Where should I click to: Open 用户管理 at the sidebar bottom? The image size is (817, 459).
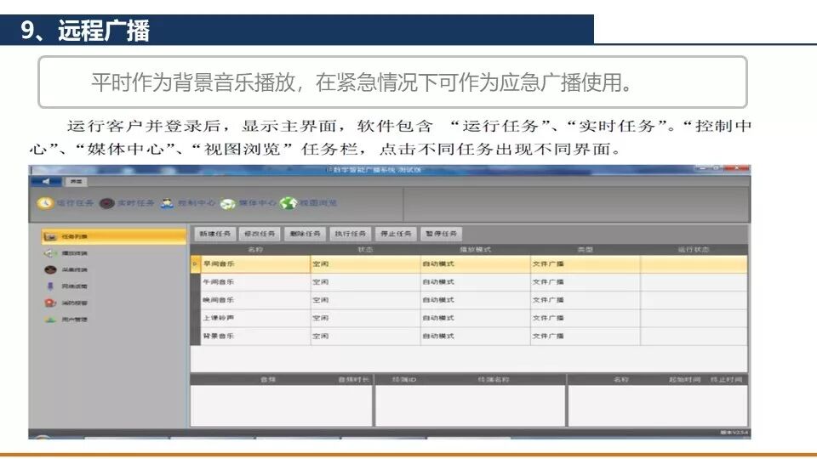[66, 320]
